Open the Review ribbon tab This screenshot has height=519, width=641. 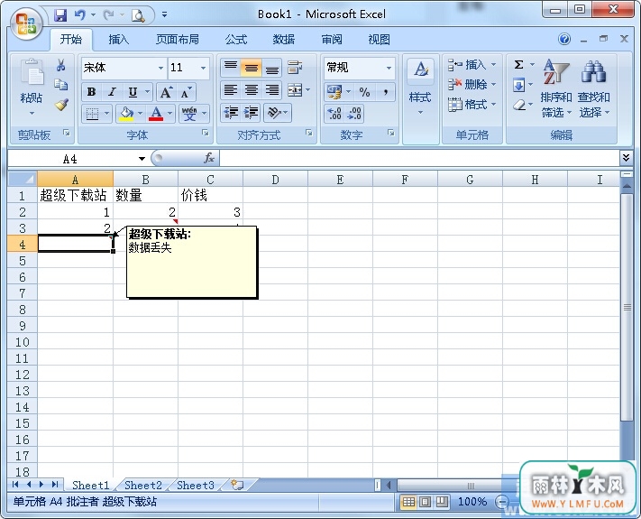(332, 40)
